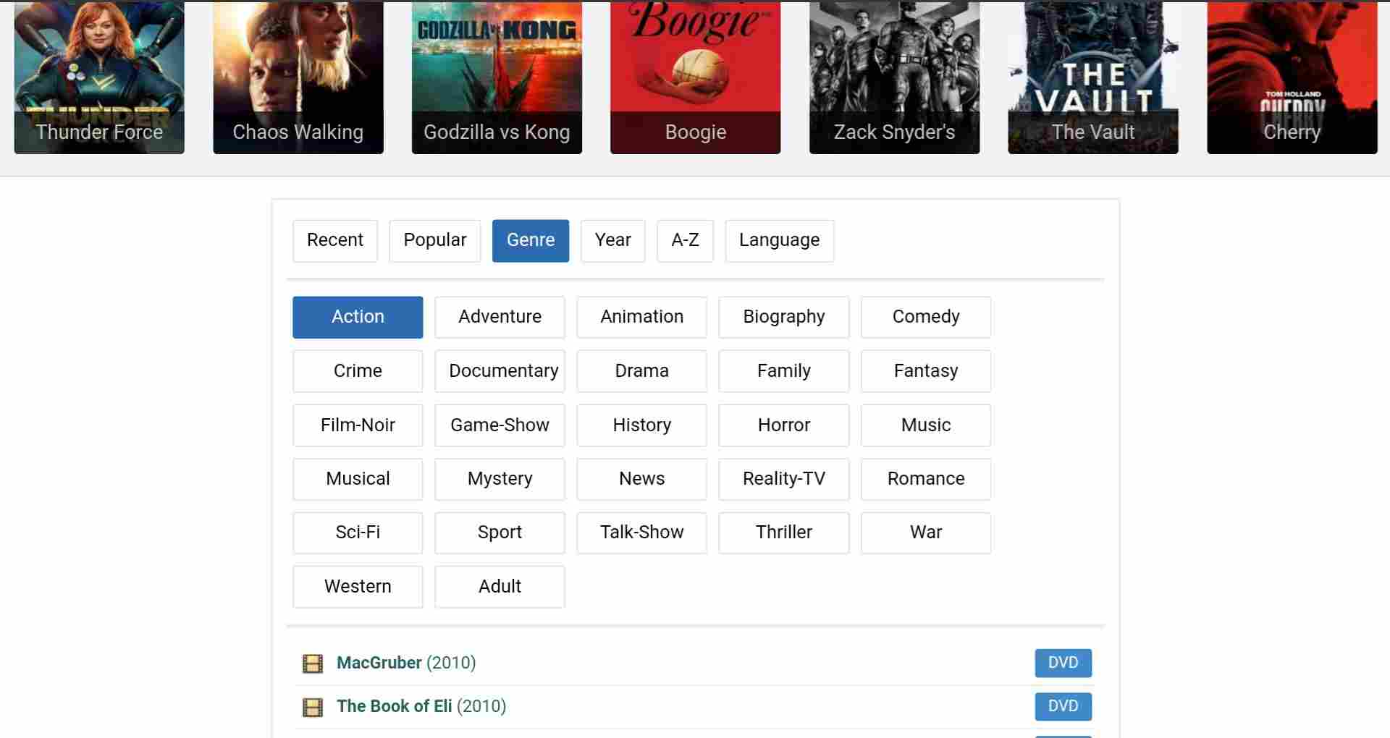Viewport: 1390px width, 738px height.
Task: Select the Comedy genre
Action: (926, 318)
